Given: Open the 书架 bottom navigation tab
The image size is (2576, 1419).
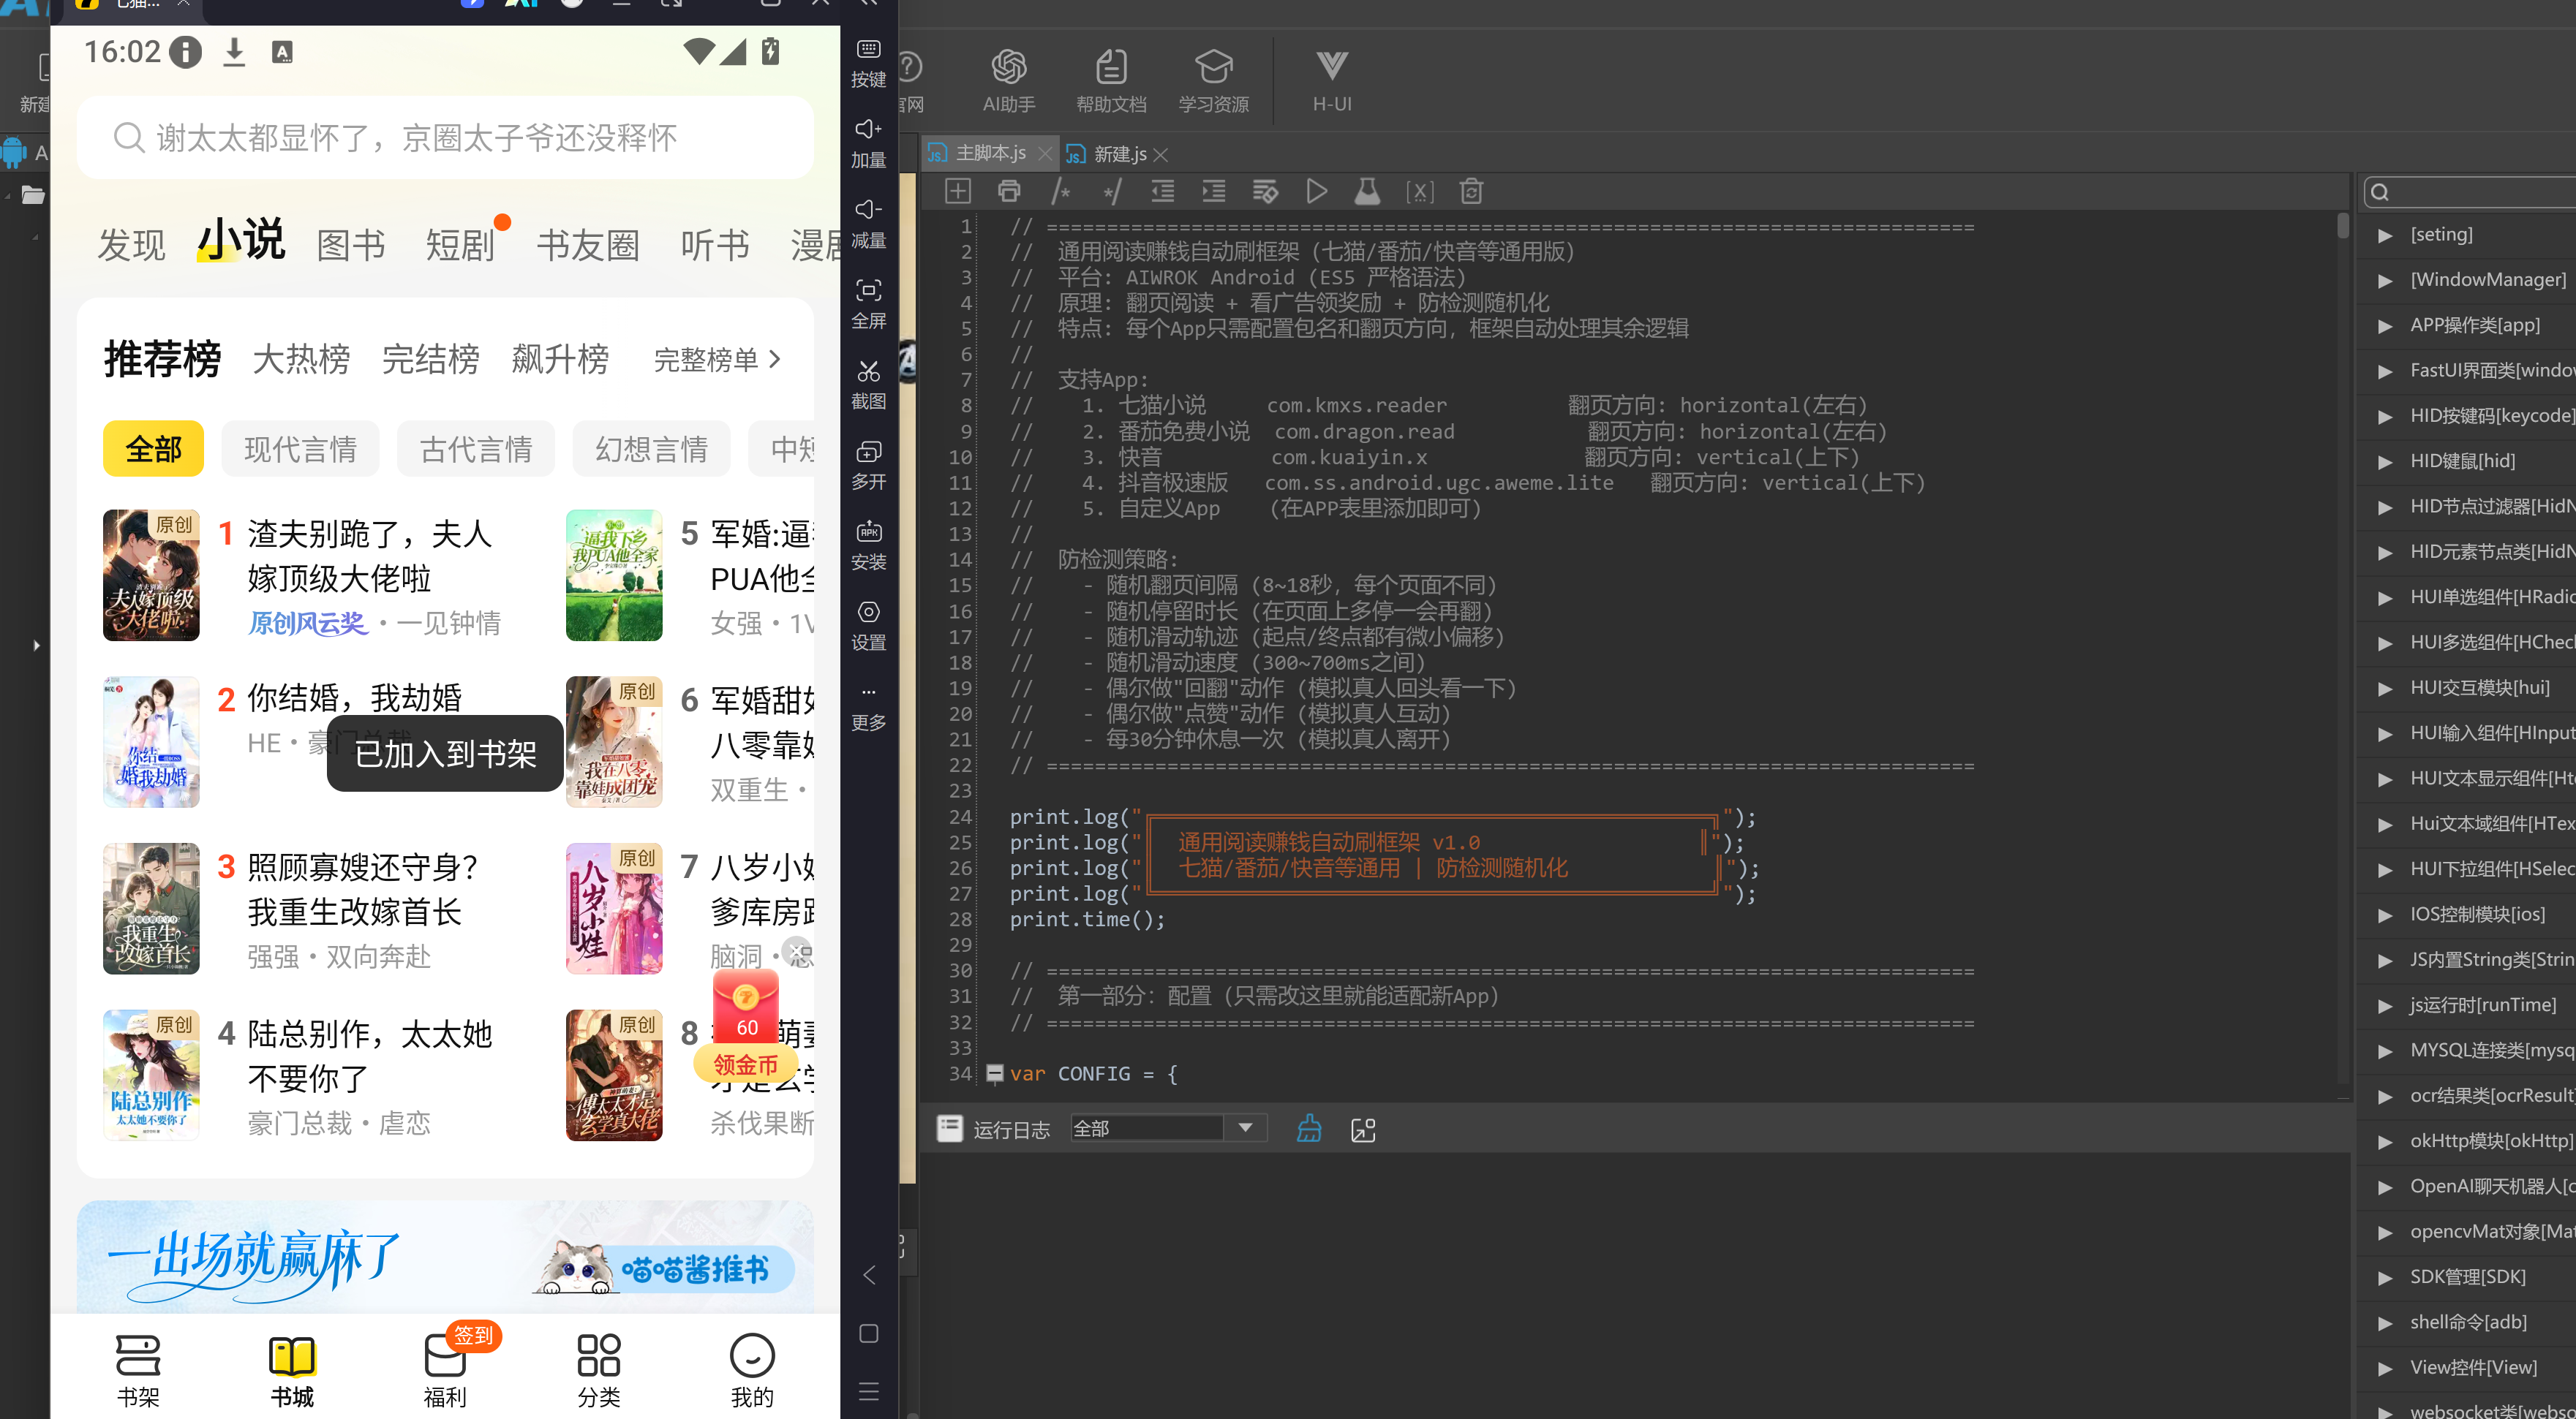Looking at the screenshot, I should (138, 1371).
